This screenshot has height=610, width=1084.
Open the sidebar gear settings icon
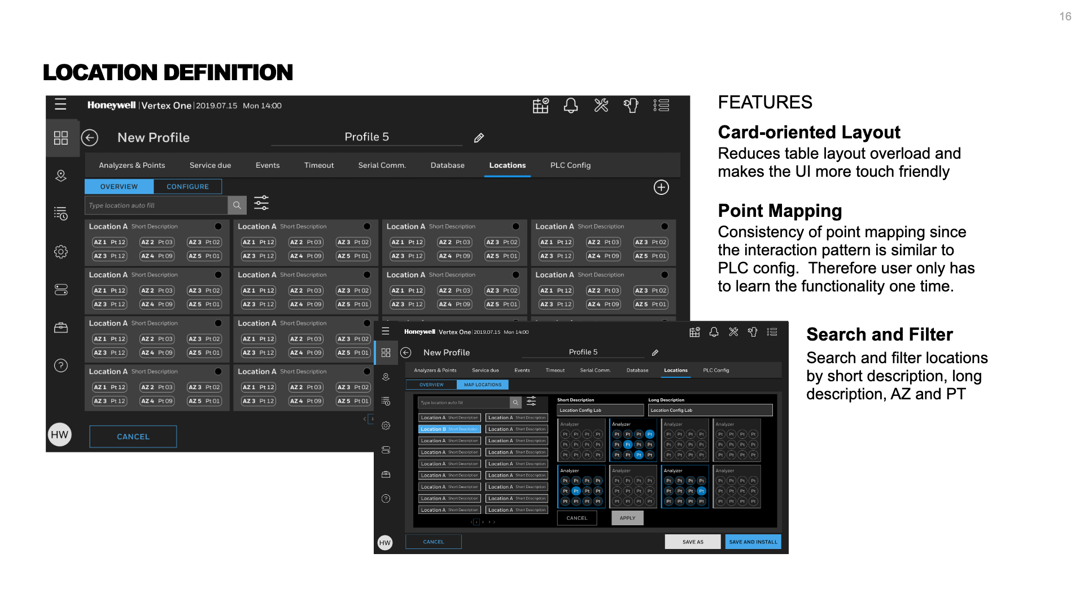[x=61, y=252]
